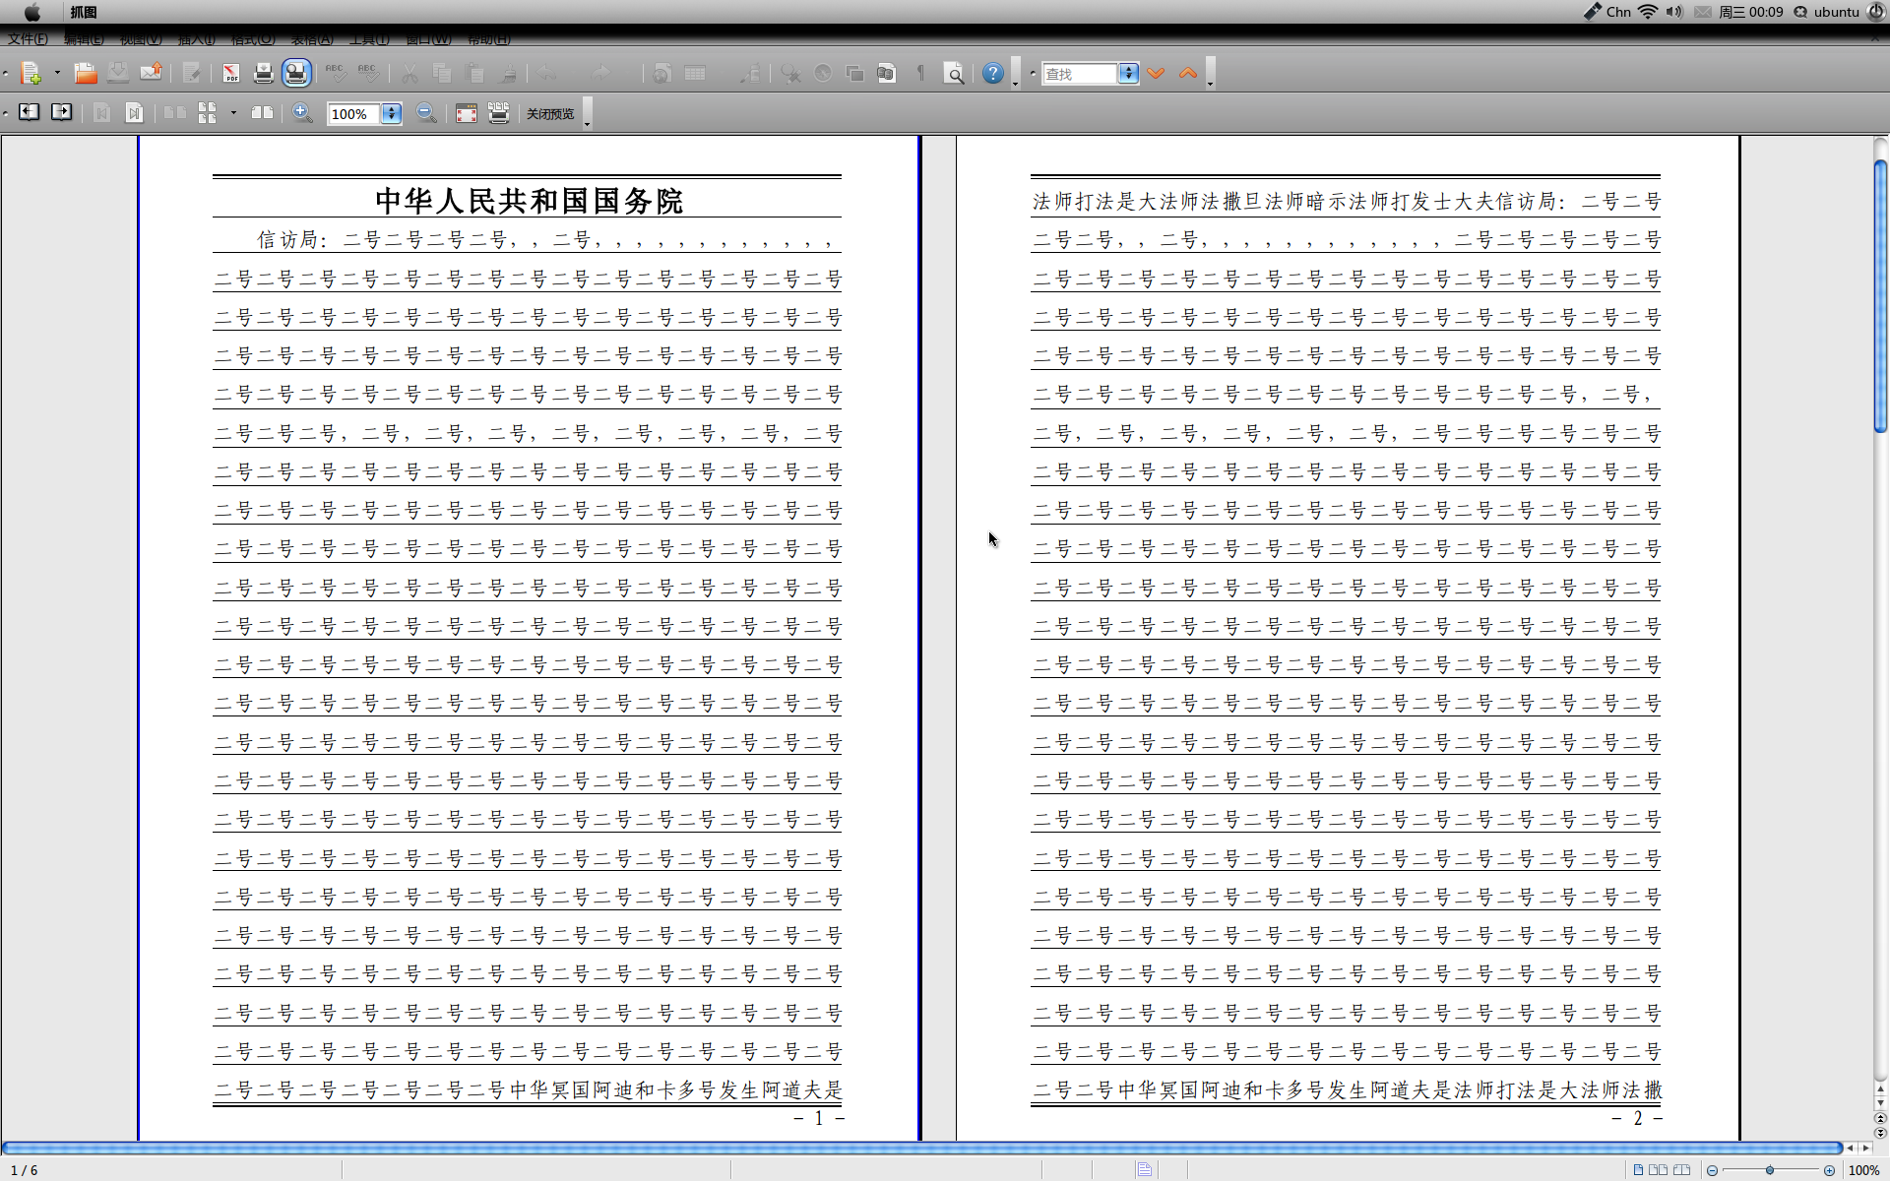Open the help question mark icon
The width and height of the screenshot is (1890, 1181).
993,74
